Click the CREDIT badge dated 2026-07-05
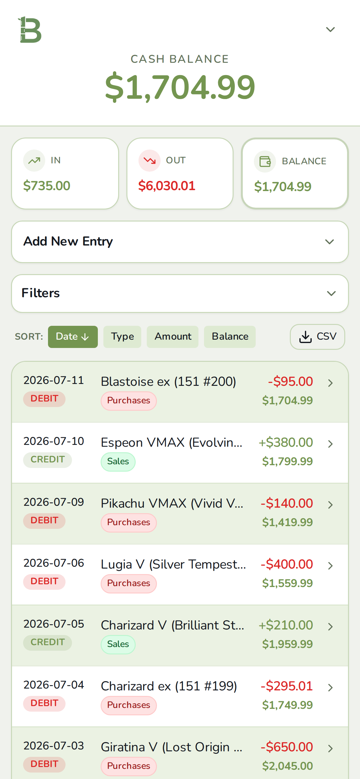Image resolution: width=360 pixels, height=779 pixels. pyautogui.click(x=47, y=642)
